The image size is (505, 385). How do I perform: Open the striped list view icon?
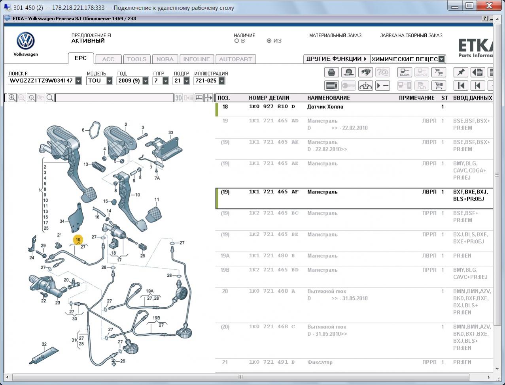click(x=331, y=85)
